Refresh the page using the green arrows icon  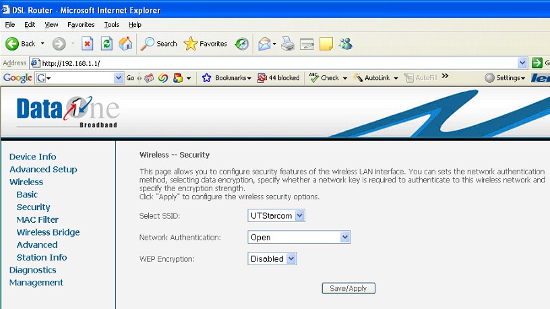click(x=106, y=44)
